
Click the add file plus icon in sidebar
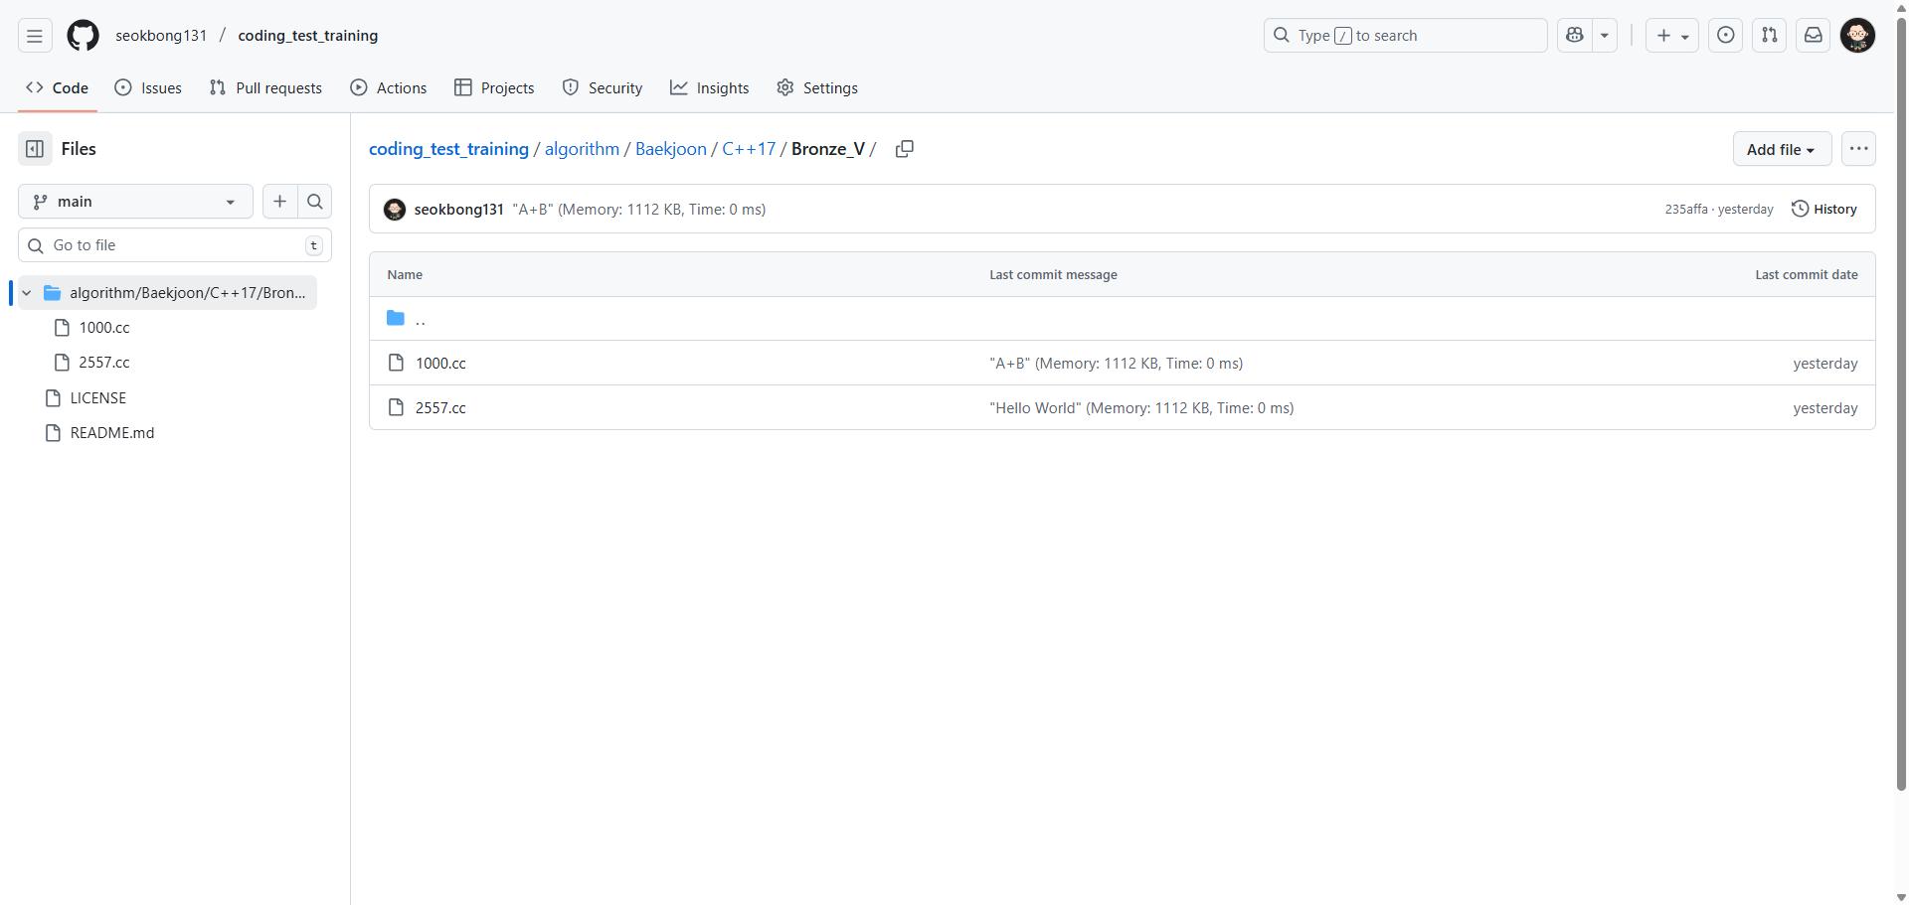pos(280,202)
